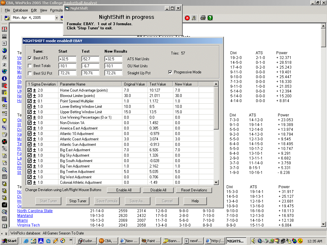Open the File menu
Viewport: 327px width, 245px height.
point(7,10)
